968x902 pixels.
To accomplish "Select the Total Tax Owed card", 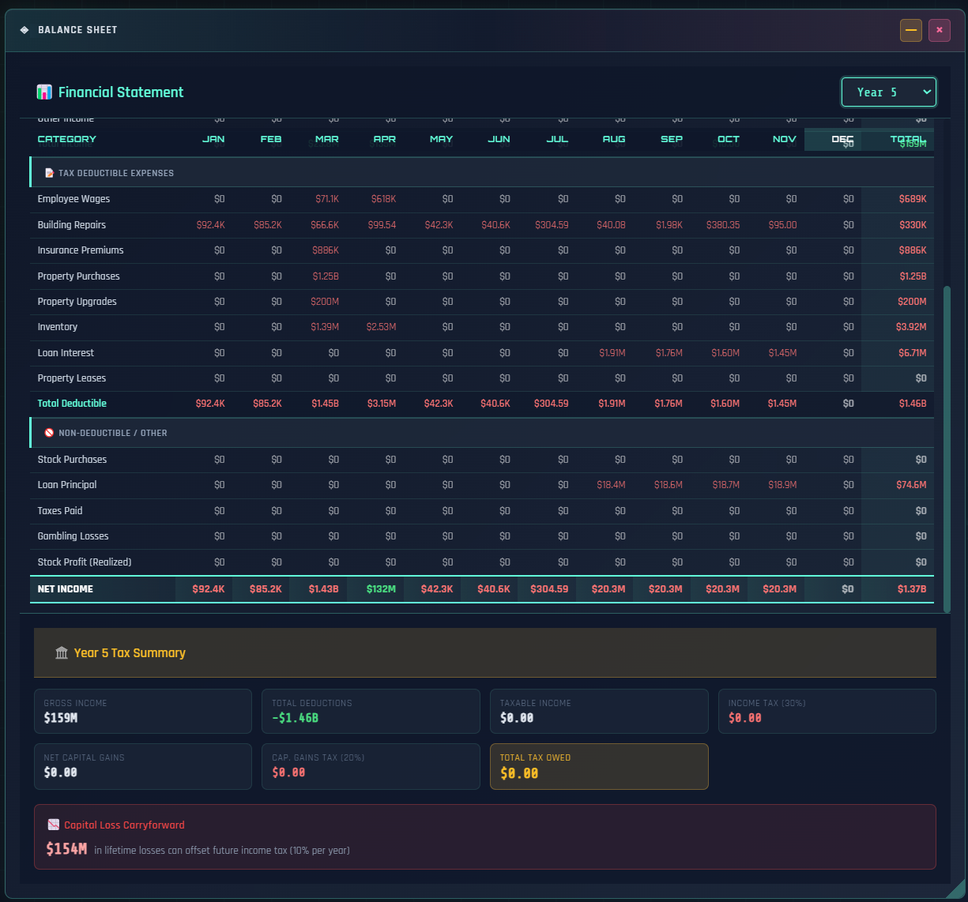I will pyautogui.click(x=599, y=766).
